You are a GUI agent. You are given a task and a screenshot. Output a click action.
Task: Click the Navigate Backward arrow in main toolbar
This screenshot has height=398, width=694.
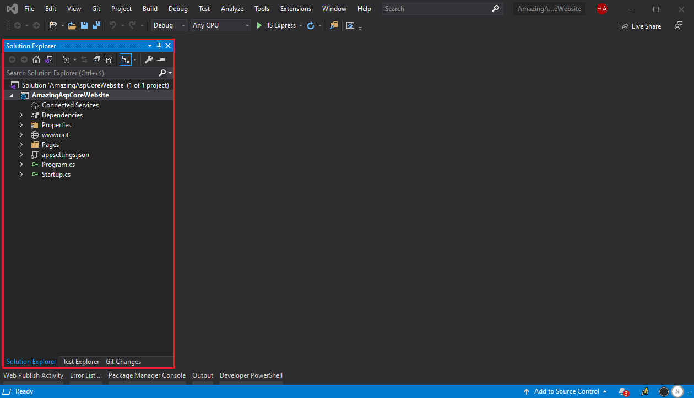[x=18, y=25]
